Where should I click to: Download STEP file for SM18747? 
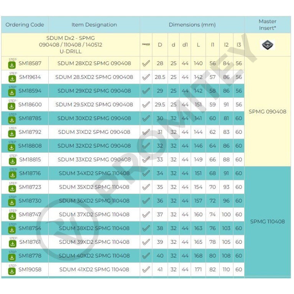point(12,216)
